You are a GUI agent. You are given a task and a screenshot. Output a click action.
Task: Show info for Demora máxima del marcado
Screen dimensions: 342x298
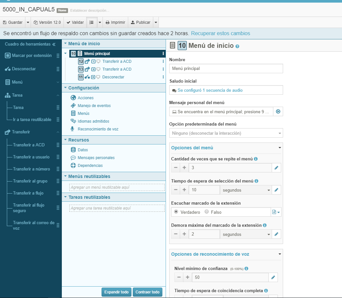tap(265, 225)
